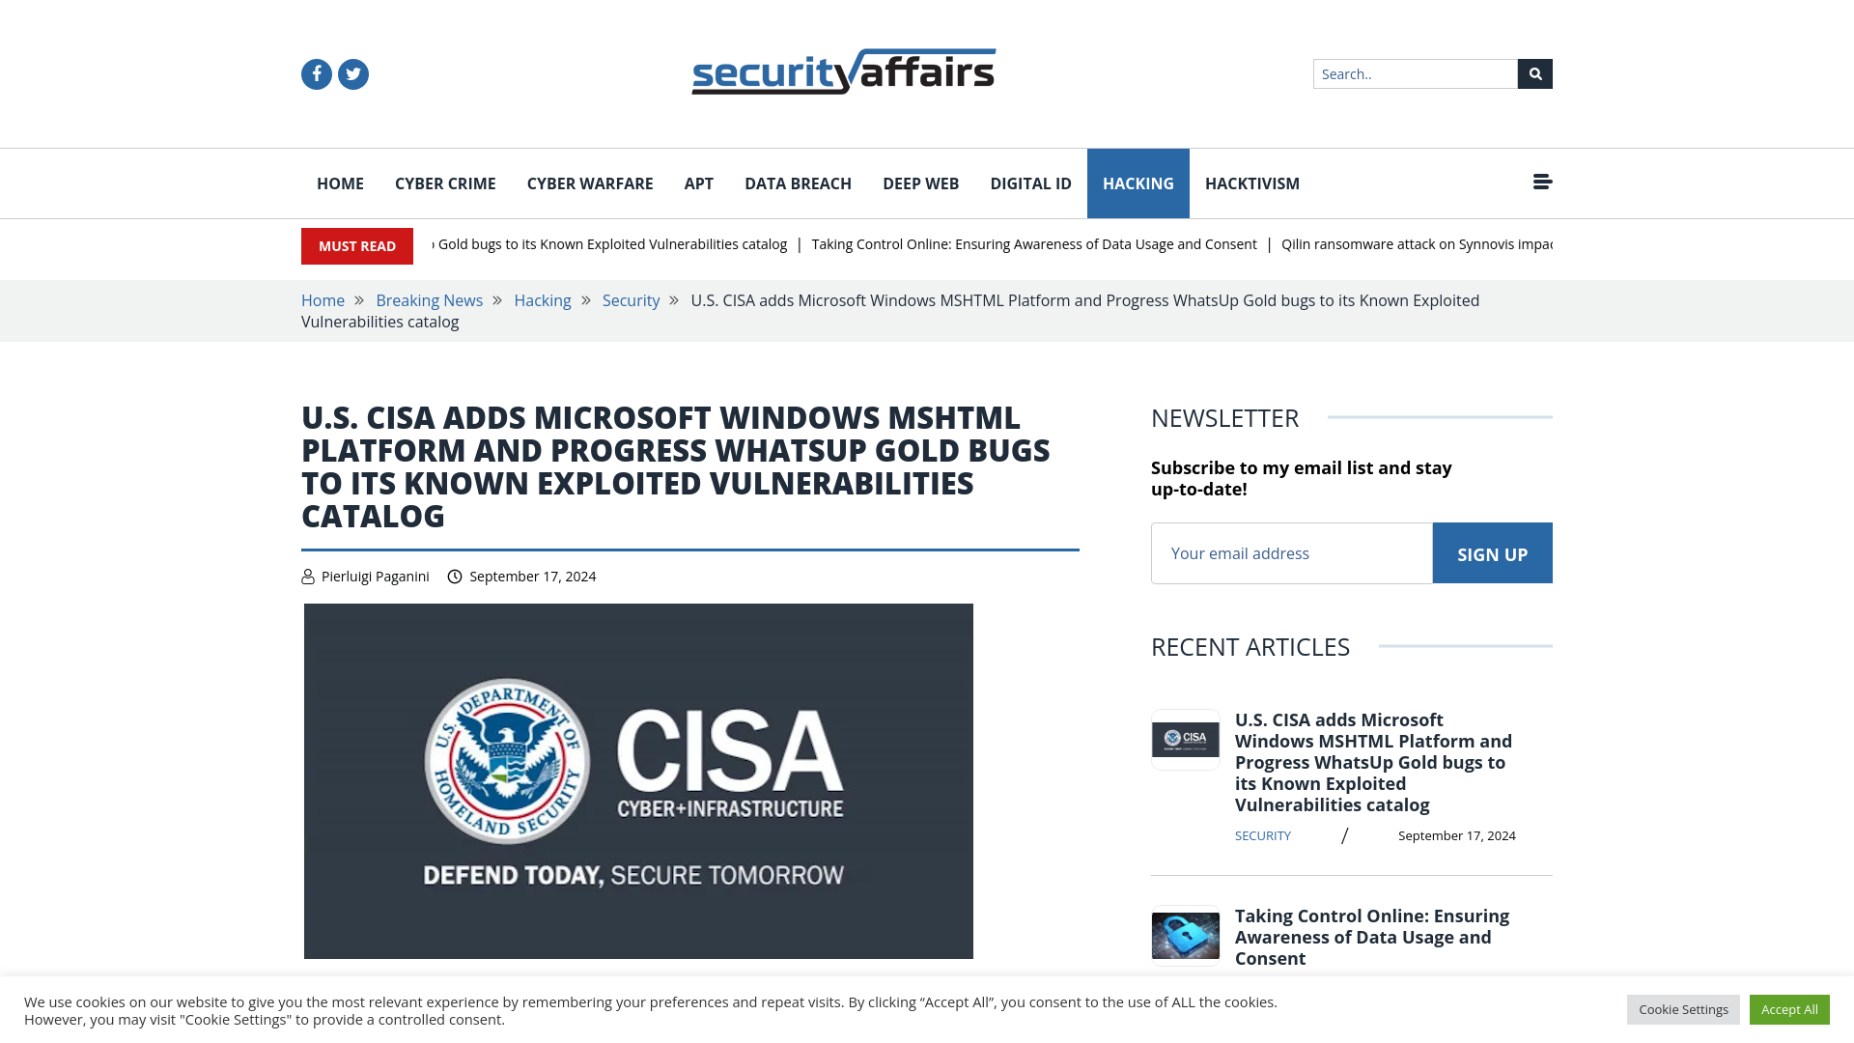
Task: Click the calendar icon next to date
Action: [x=455, y=577]
